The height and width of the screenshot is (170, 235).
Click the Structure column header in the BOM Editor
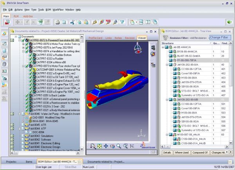pos(186,43)
